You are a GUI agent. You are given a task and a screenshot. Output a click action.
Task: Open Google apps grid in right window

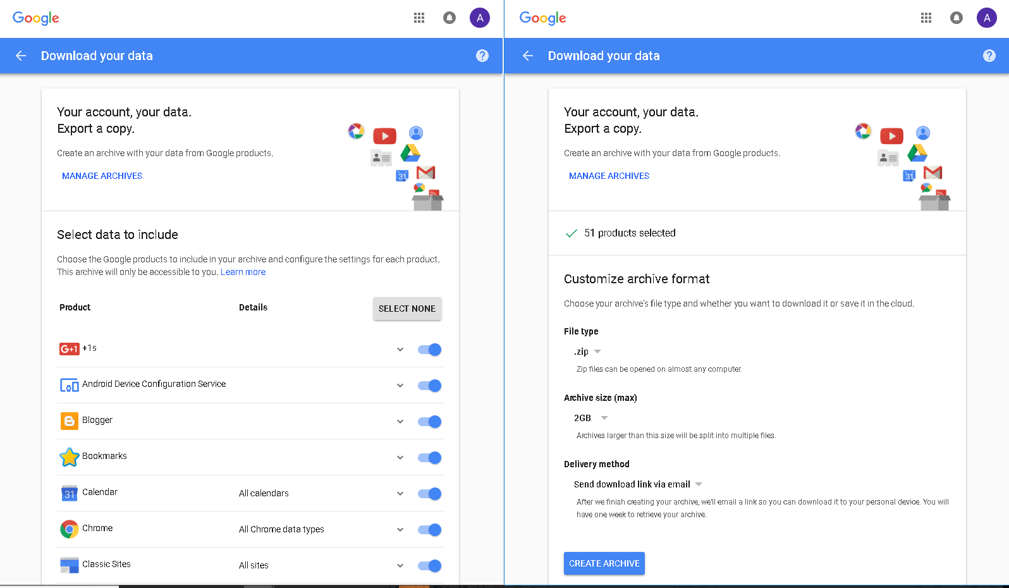click(x=926, y=18)
